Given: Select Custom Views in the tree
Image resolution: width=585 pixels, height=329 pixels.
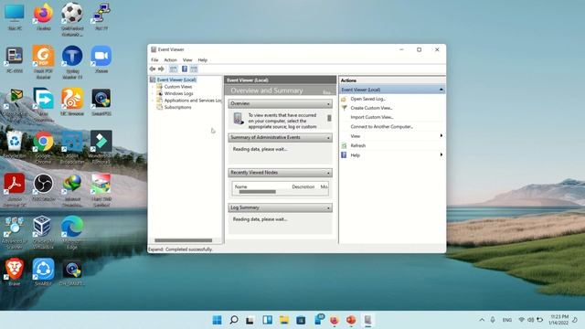Looking at the screenshot, I should coord(178,87).
